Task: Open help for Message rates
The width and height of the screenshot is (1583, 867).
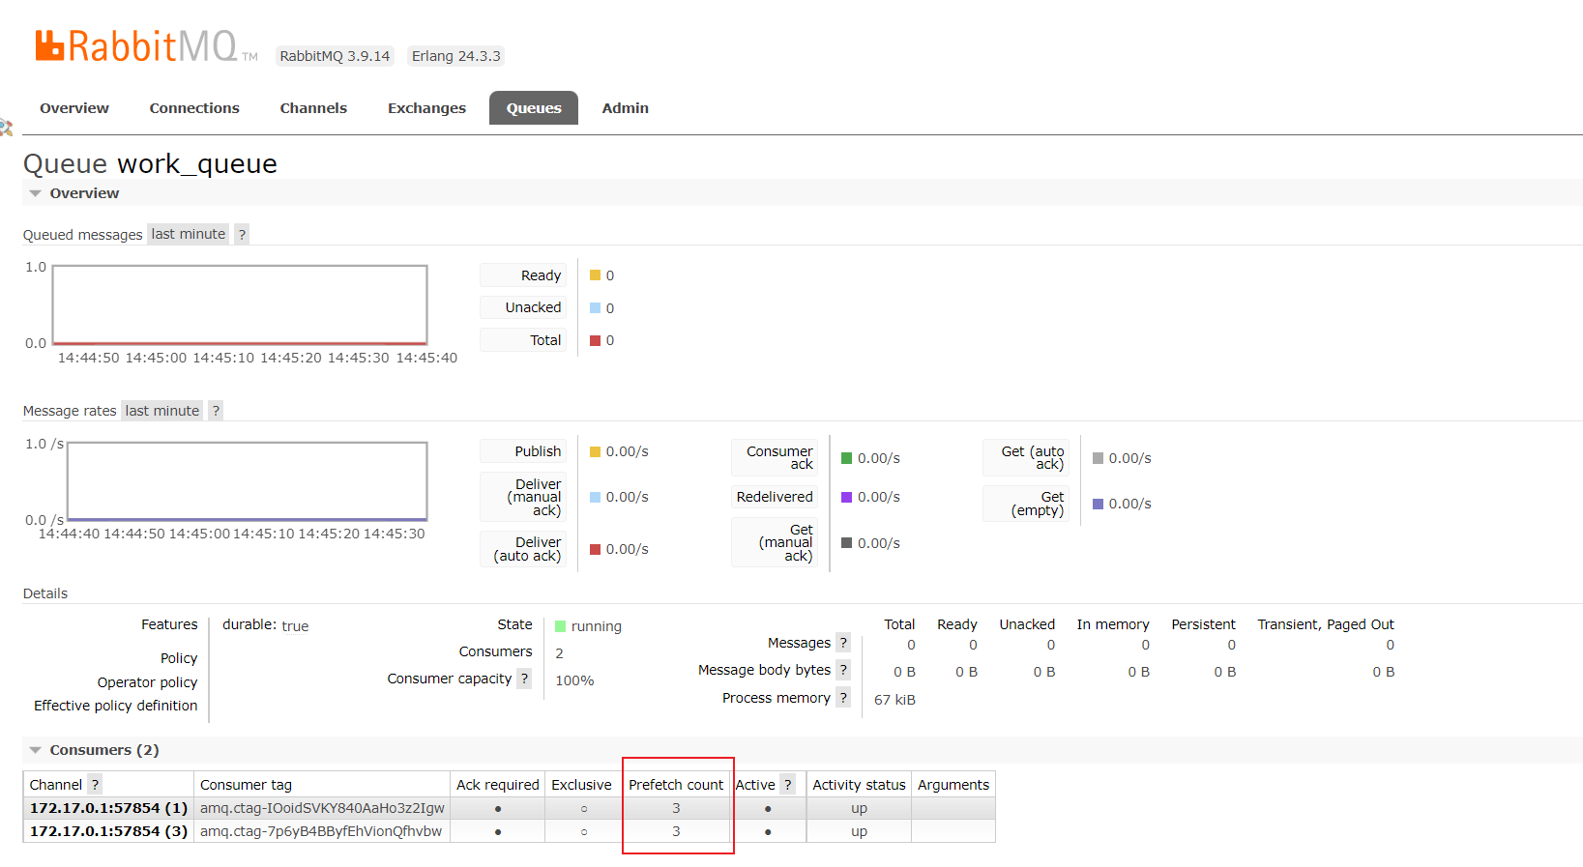Action: click(x=216, y=411)
